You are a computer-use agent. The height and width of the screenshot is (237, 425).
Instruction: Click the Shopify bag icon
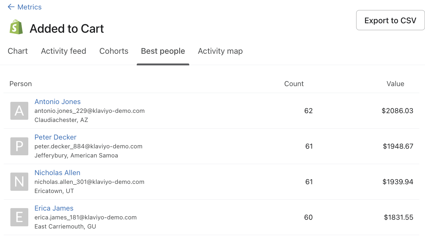(x=16, y=27)
